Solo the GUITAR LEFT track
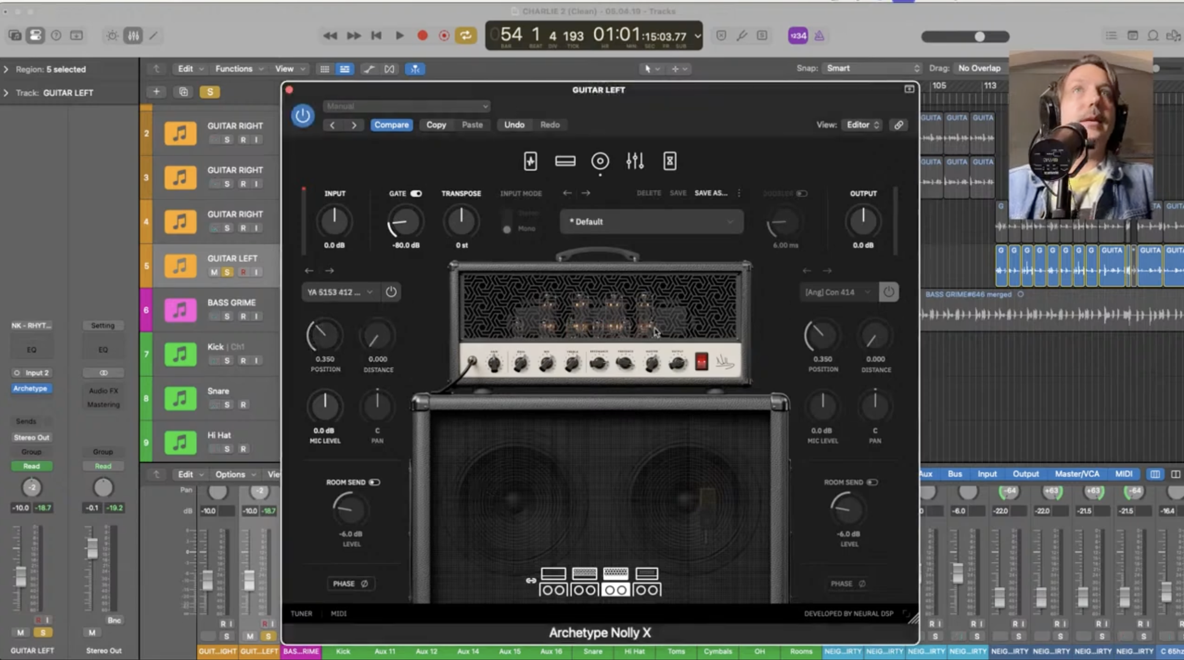This screenshot has height=660, width=1184. pos(227,272)
